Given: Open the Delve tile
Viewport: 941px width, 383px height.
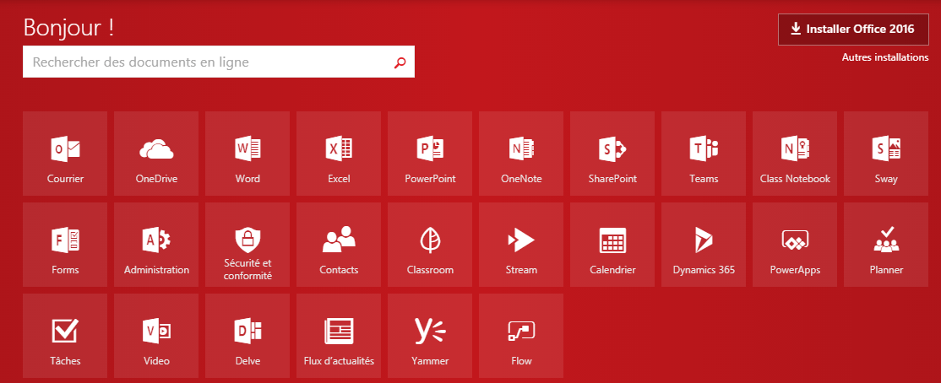Looking at the screenshot, I should [247, 336].
